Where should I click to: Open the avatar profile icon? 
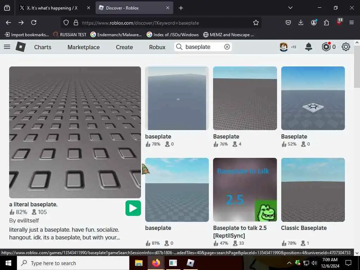point(284,47)
